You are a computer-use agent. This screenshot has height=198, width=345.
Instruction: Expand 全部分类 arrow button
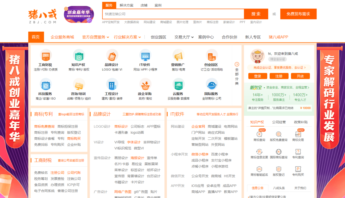pyautogui.click(x=237, y=64)
